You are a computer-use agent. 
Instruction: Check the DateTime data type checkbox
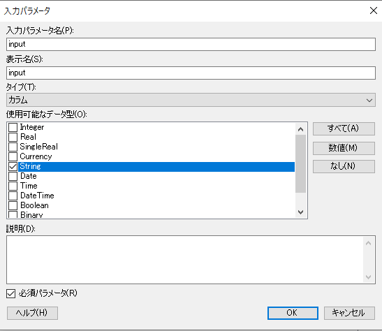[x=13, y=196]
